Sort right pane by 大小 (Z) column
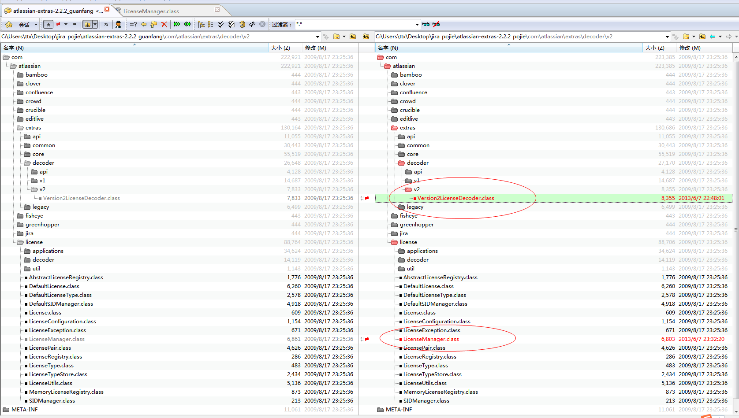 click(x=659, y=48)
